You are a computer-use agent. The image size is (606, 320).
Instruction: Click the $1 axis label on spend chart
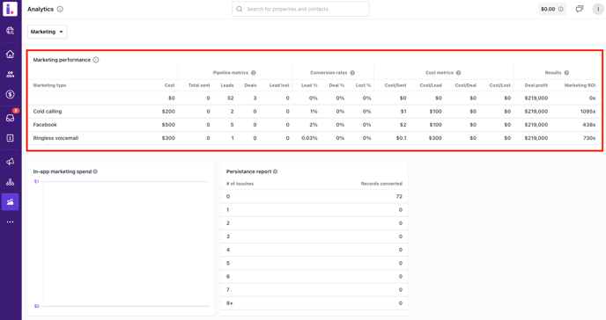coord(37,182)
